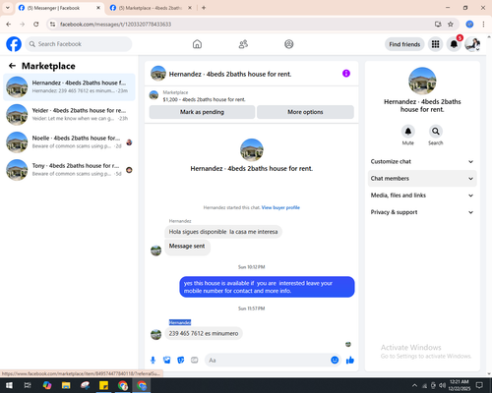492x393 pixels.
Task: Expand Media, files and links section
Action: pos(422,196)
